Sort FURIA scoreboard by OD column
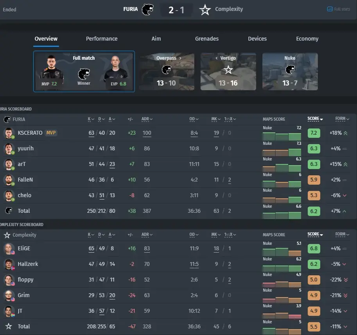 [194, 119]
